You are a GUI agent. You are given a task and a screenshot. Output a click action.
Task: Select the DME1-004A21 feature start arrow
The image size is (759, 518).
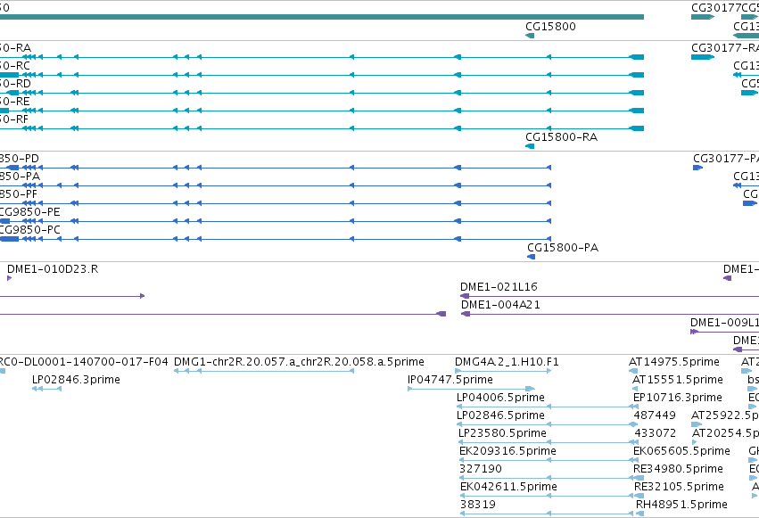click(x=466, y=314)
